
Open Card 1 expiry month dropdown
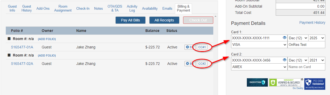coord(298,38)
